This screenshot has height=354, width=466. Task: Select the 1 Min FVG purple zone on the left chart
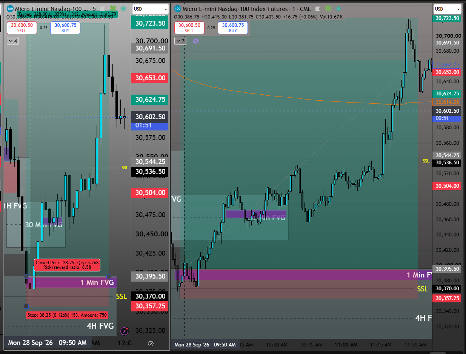[x=72, y=282]
